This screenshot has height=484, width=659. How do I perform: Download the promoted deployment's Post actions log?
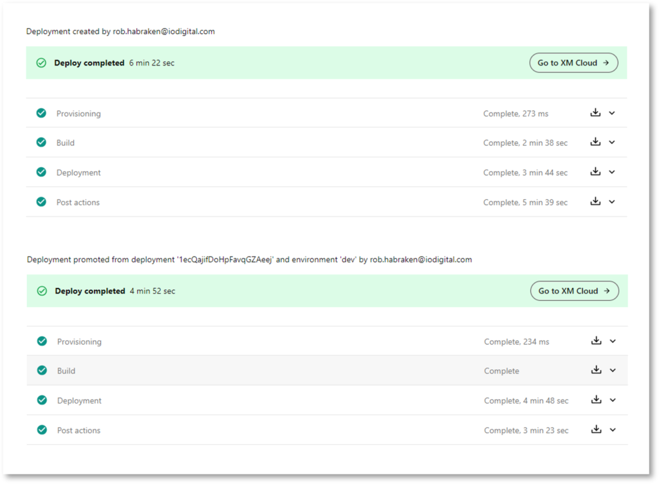(x=596, y=429)
